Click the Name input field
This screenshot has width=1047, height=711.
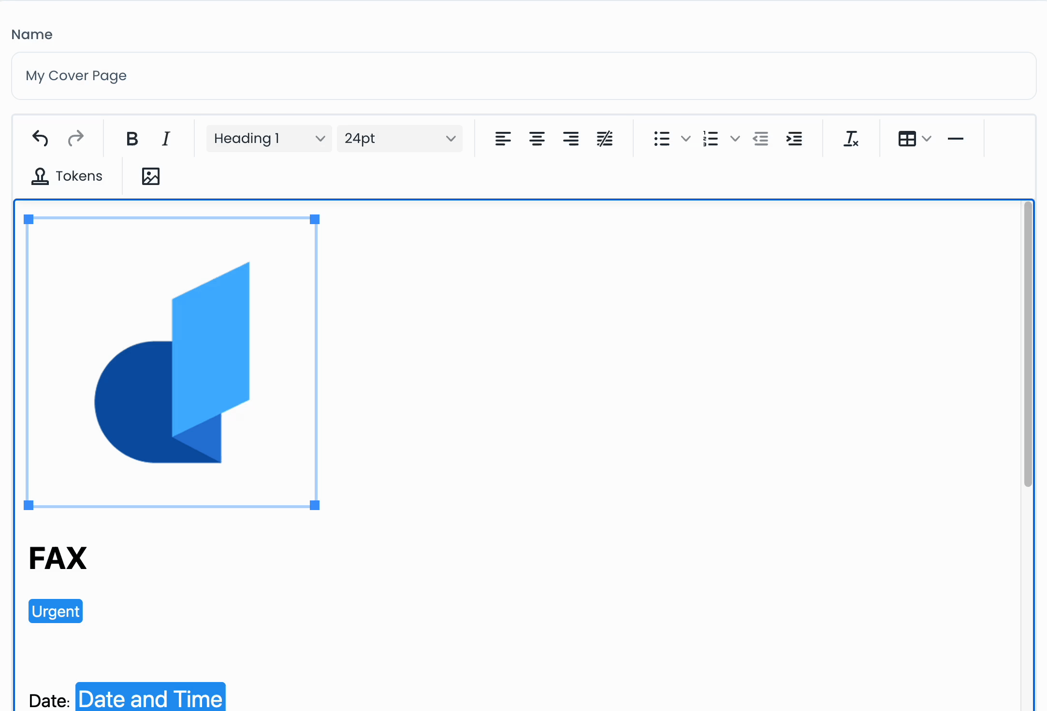coord(523,76)
